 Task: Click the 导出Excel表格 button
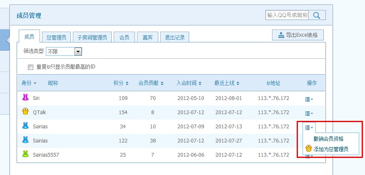(x=297, y=35)
